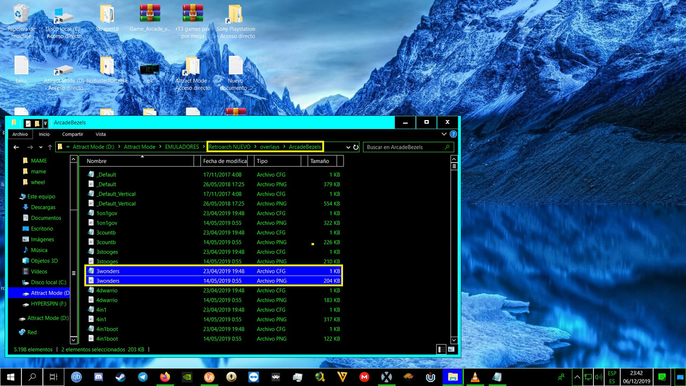Open recent locations dropdown arrow
This screenshot has width=686, height=386.
point(41,147)
